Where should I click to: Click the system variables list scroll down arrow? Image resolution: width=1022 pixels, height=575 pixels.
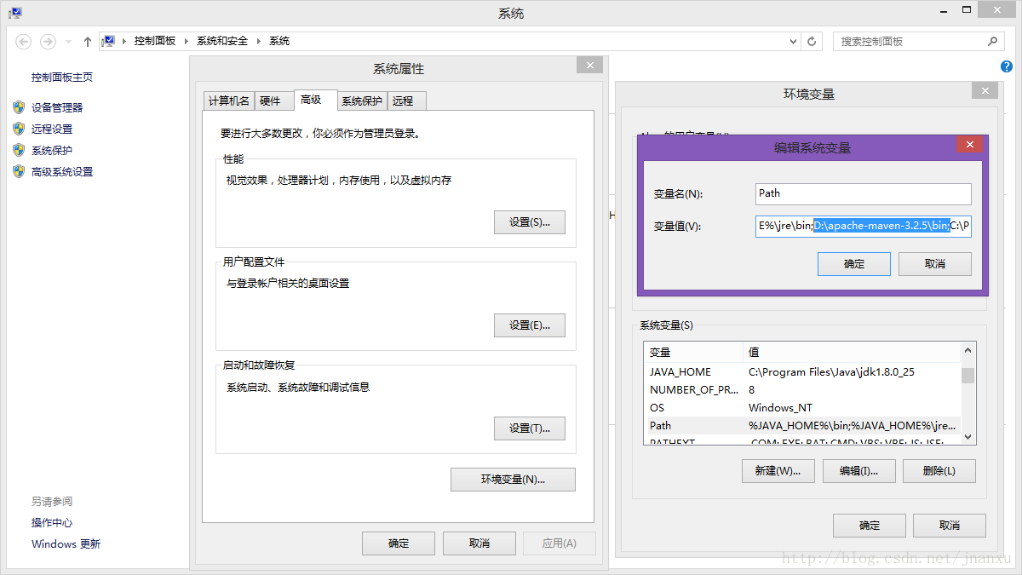[967, 435]
